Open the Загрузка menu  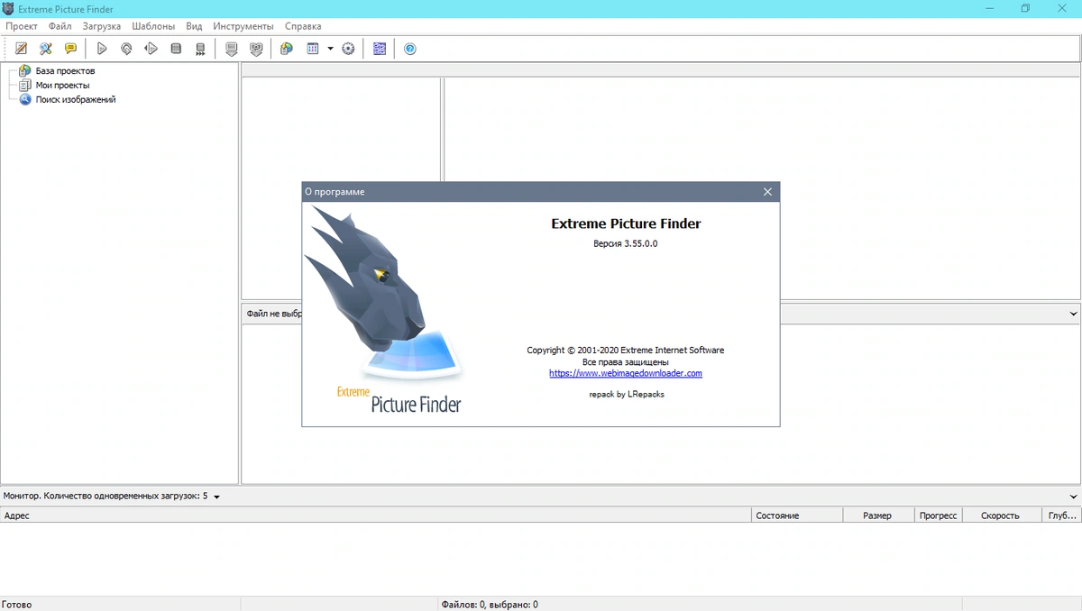coord(102,26)
